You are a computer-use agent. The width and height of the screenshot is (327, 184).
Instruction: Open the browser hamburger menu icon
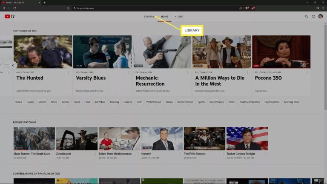pyautogui.click(x=323, y=8)
